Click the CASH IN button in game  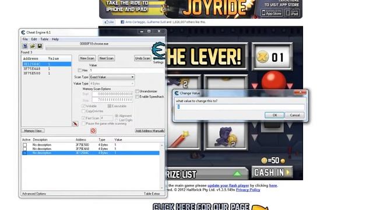[272, 173]
